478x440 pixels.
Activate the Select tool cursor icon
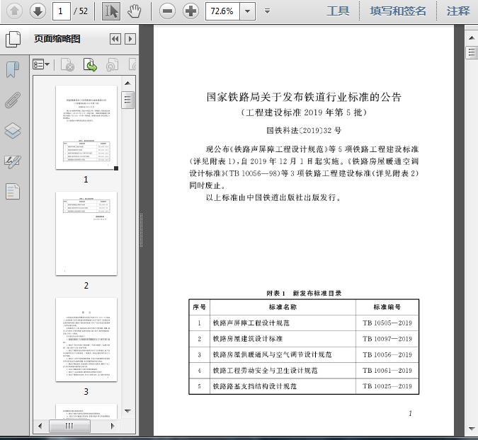(x=111, y=11)
